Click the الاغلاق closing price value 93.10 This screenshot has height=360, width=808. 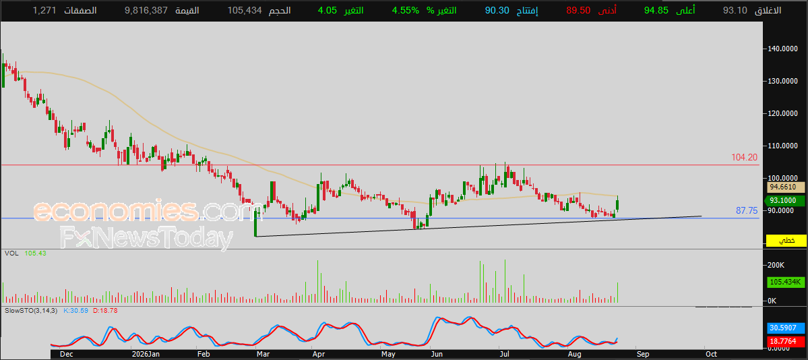click(735, 10)
